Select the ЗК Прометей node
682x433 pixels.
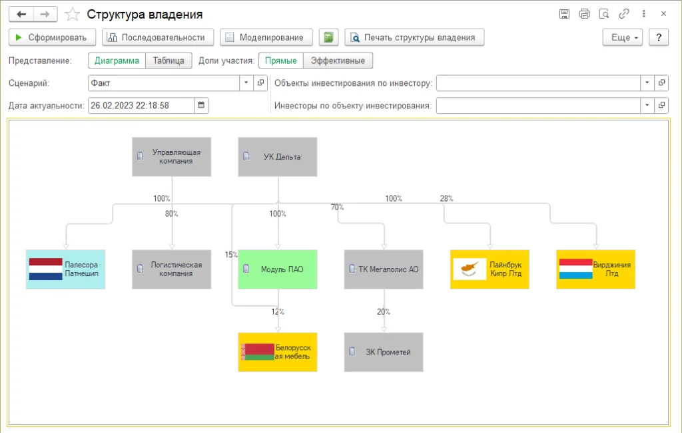(384, 353)
